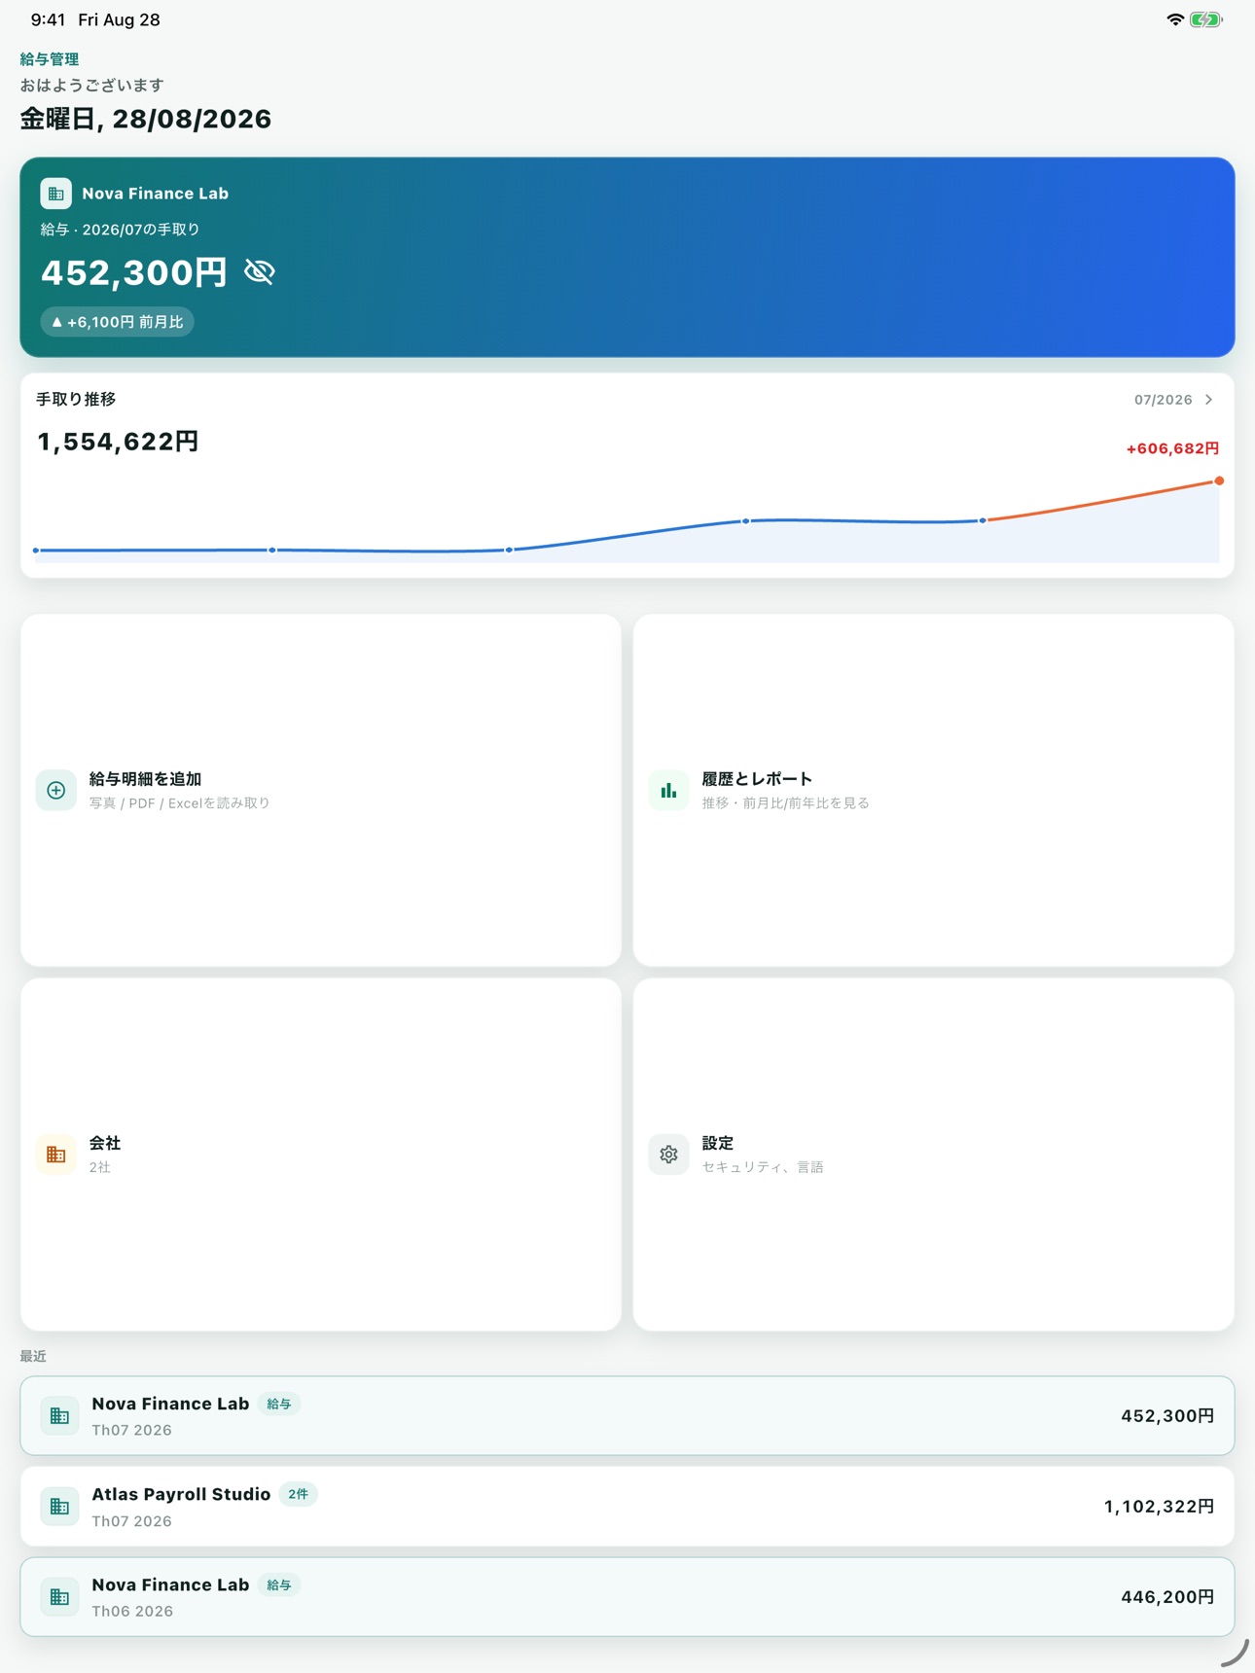Screen dimensions: 1255x1673
Task: Select the Nova Finance Lab Th07 2026 entry
Action: click(x=627, y=1416)
